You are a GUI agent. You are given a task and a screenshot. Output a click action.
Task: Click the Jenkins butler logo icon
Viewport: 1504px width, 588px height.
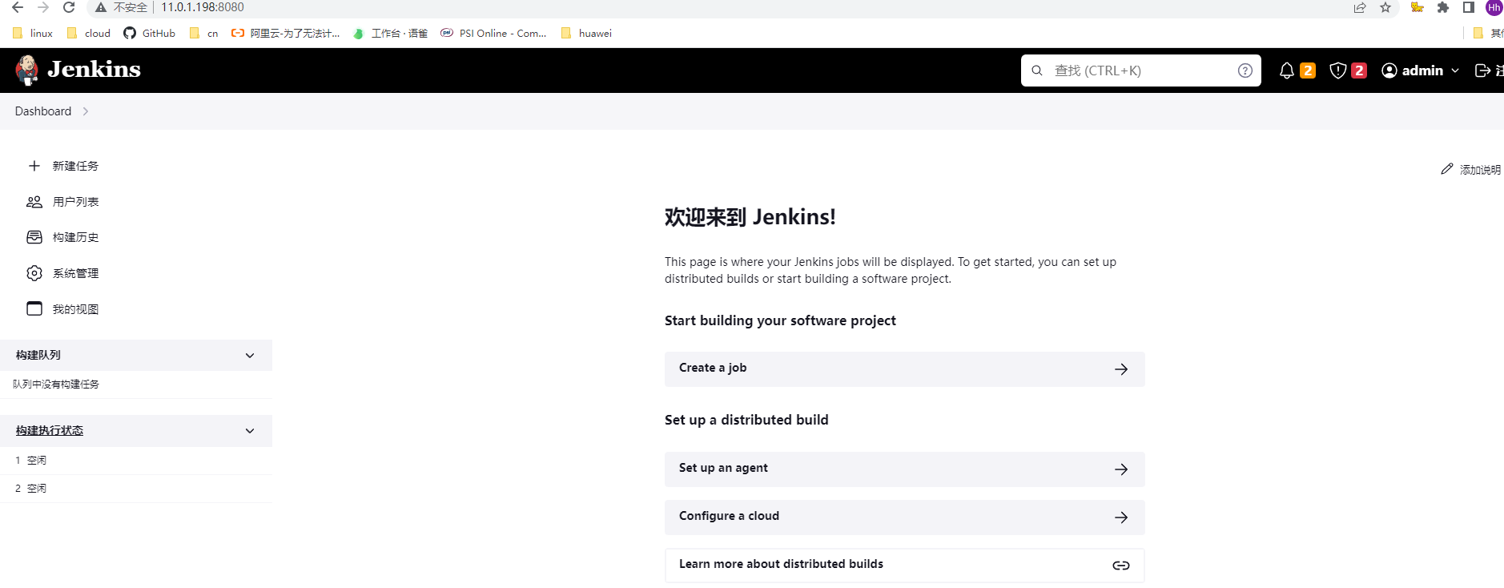[27, 70]
